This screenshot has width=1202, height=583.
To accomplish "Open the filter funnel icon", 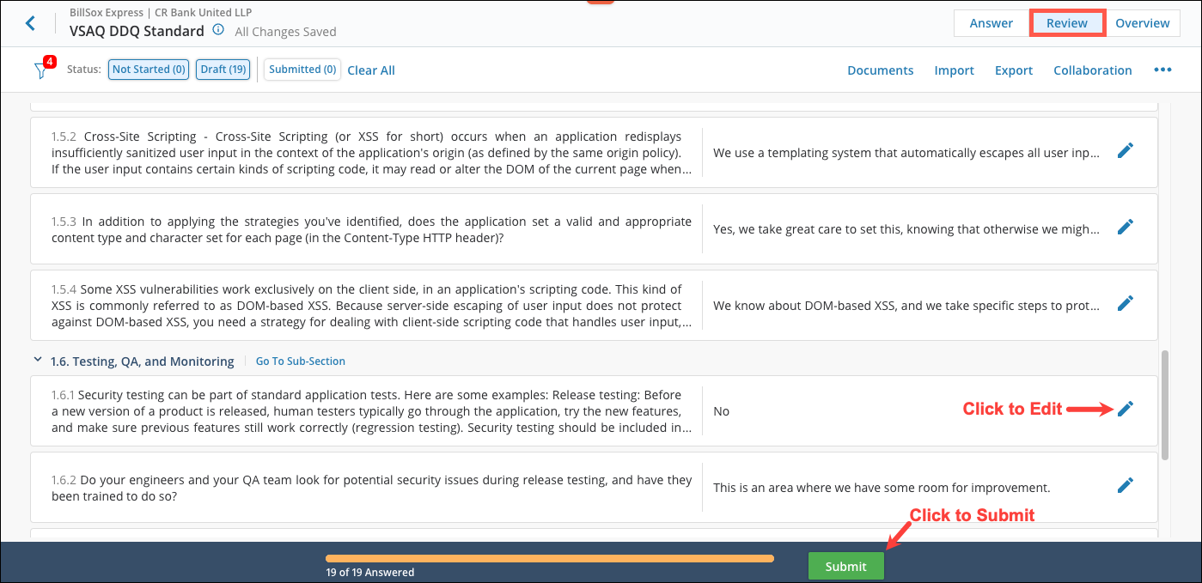I will click(x=40, y=70).
